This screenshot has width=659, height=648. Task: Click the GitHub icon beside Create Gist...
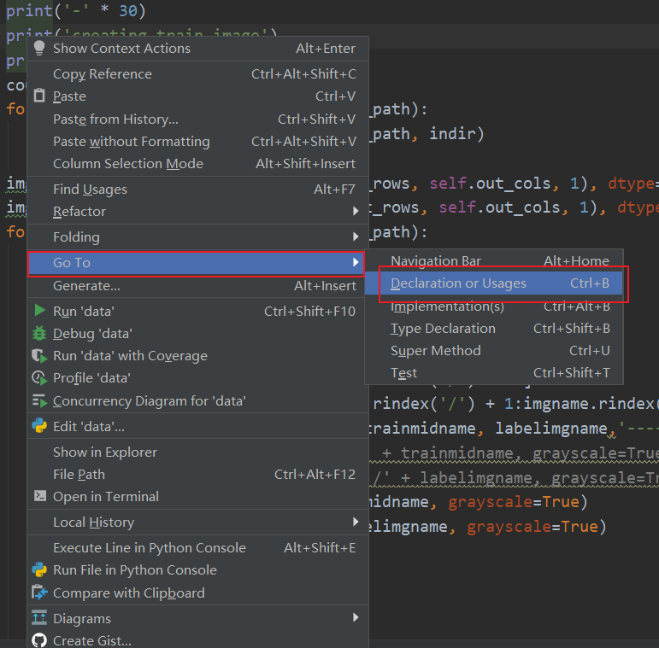coord(39,640)
